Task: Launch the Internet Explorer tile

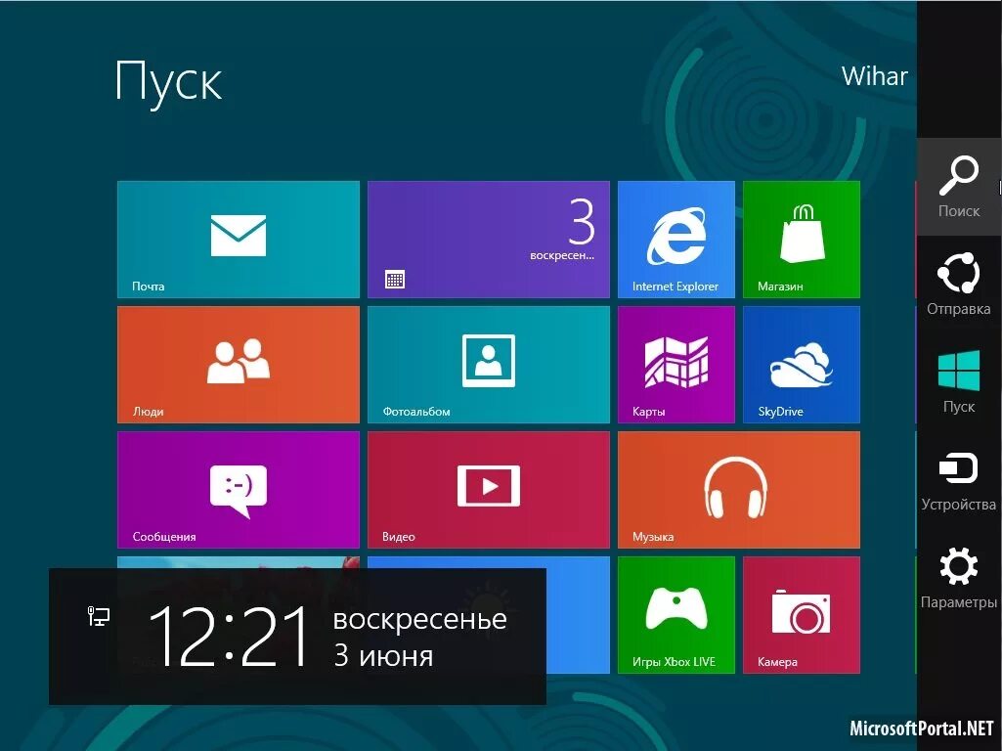Action: tap(676, 240)
